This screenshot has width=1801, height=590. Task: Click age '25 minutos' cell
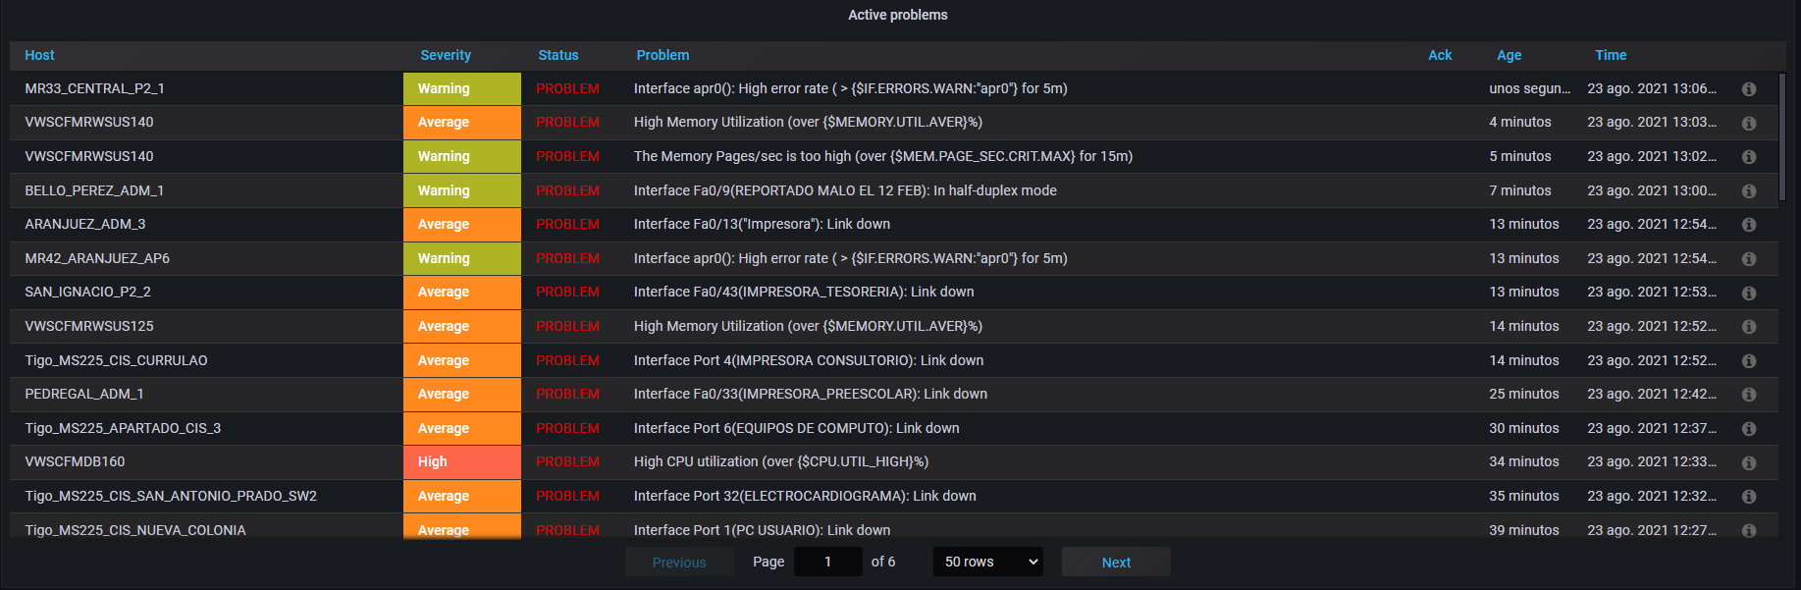pyautogui.click(x=1524, y=394)
